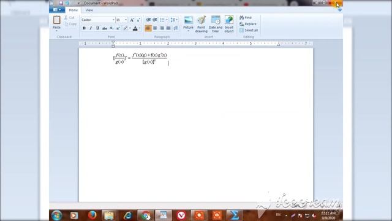Image resolution: width=392 pixels, height=221 pixels.
Task: Click the EN language indicator
Action: (278, 215)
